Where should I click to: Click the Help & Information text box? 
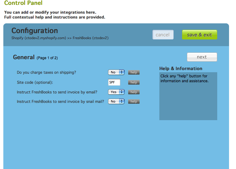pos(188,96)
